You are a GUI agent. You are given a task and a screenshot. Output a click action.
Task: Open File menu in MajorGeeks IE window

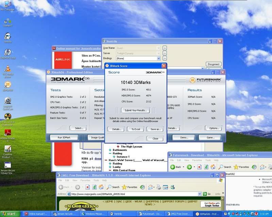[60, 180]
